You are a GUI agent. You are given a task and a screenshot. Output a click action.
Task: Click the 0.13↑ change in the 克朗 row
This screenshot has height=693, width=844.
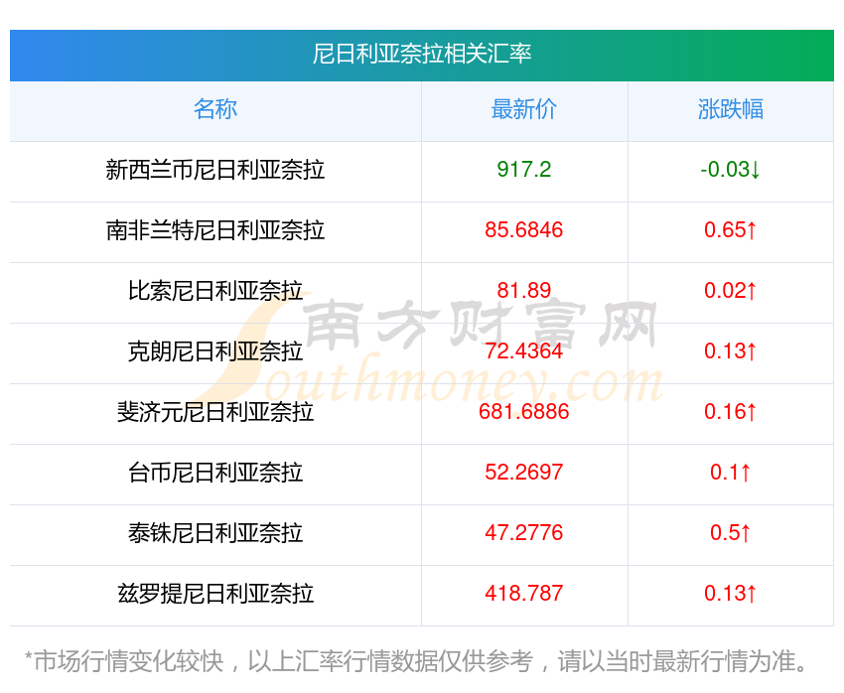point(731,351)
